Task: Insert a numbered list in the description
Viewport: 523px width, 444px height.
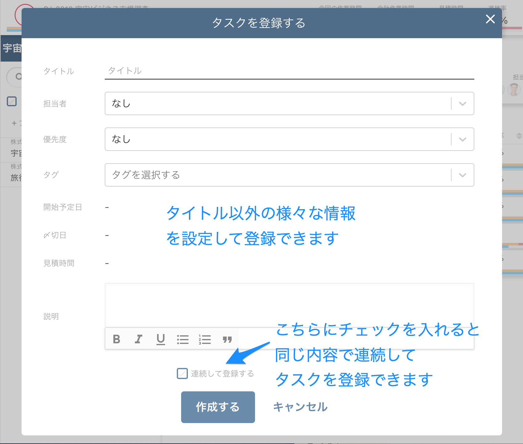Action: click(x=205, y=339)
